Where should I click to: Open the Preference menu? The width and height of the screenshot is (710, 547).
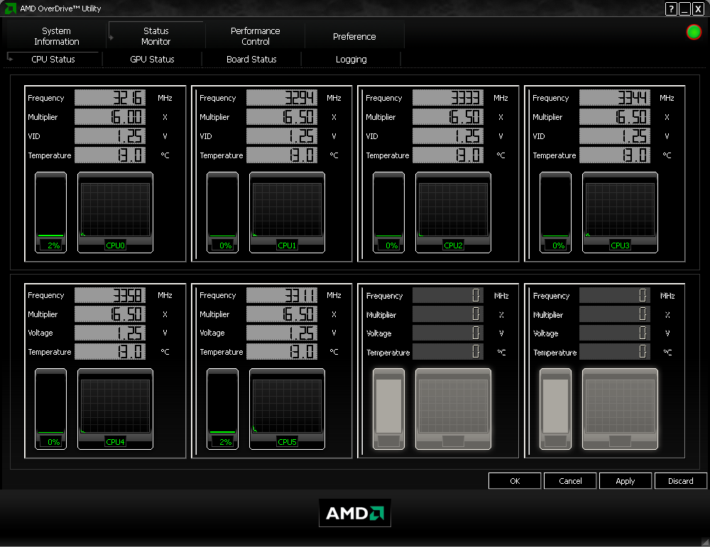pyautogui.click(x=354, y=36)
